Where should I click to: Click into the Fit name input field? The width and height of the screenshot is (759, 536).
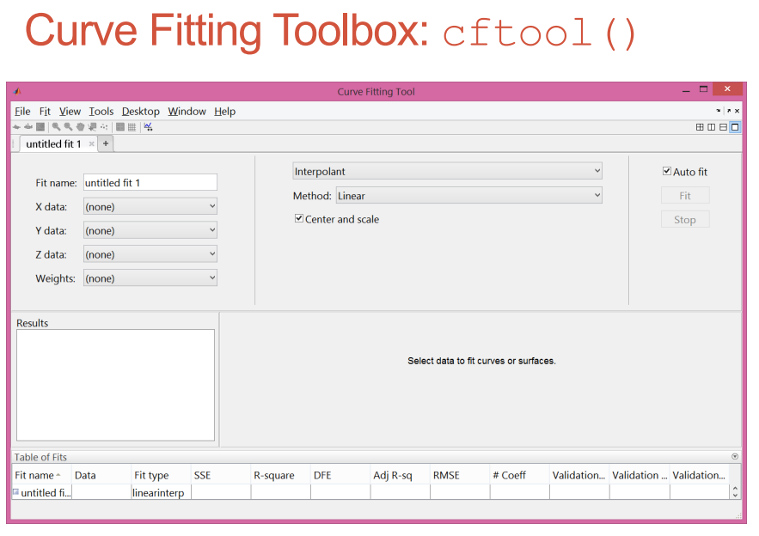150,183
